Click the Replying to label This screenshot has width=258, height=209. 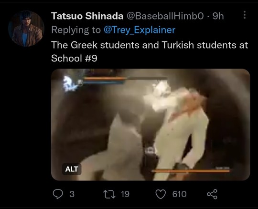tap(76, 30)
